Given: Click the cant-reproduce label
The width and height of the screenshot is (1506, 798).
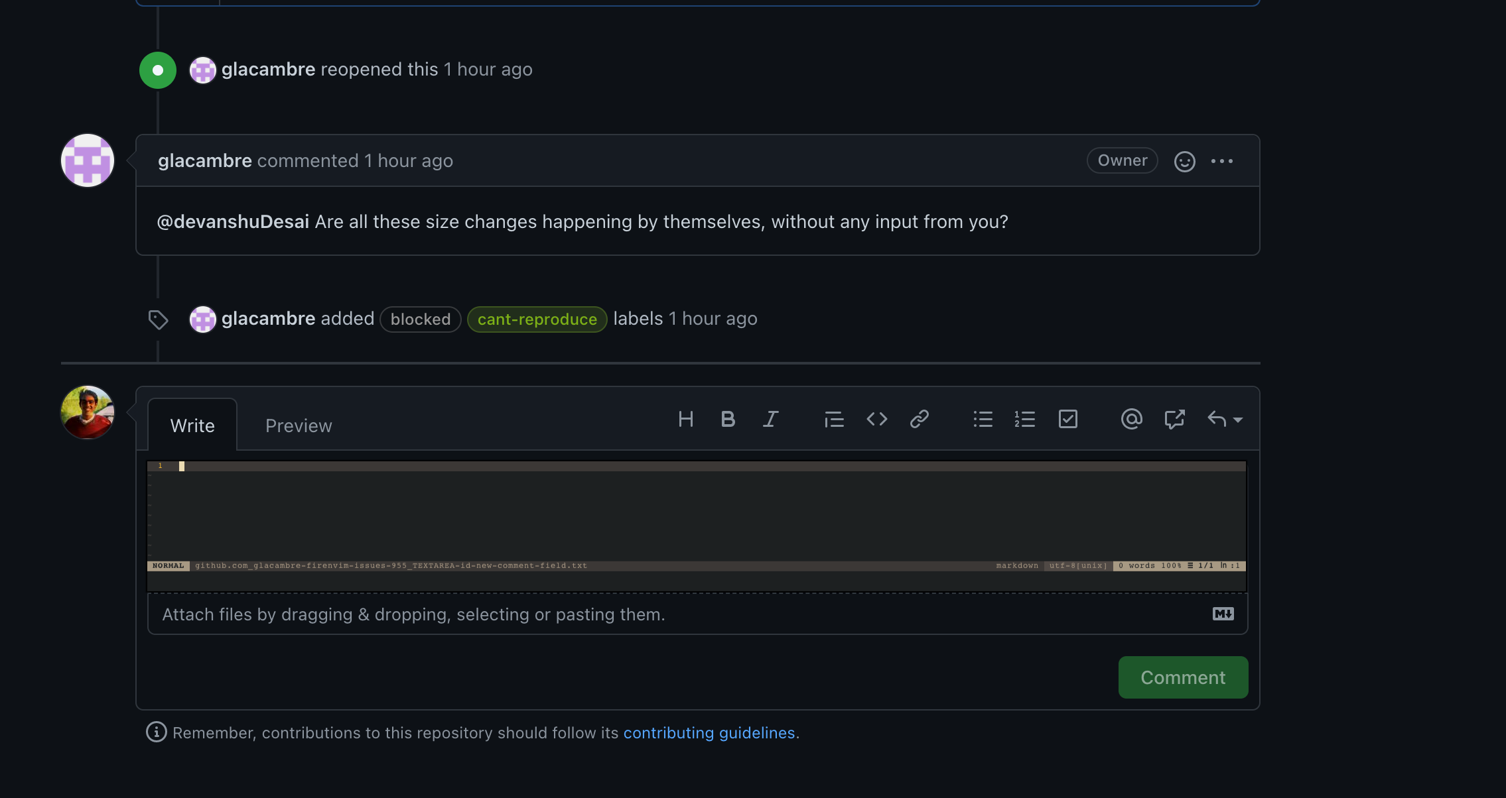Looking at the screenshot, I should pyautogui.click(x=537, y=319).
